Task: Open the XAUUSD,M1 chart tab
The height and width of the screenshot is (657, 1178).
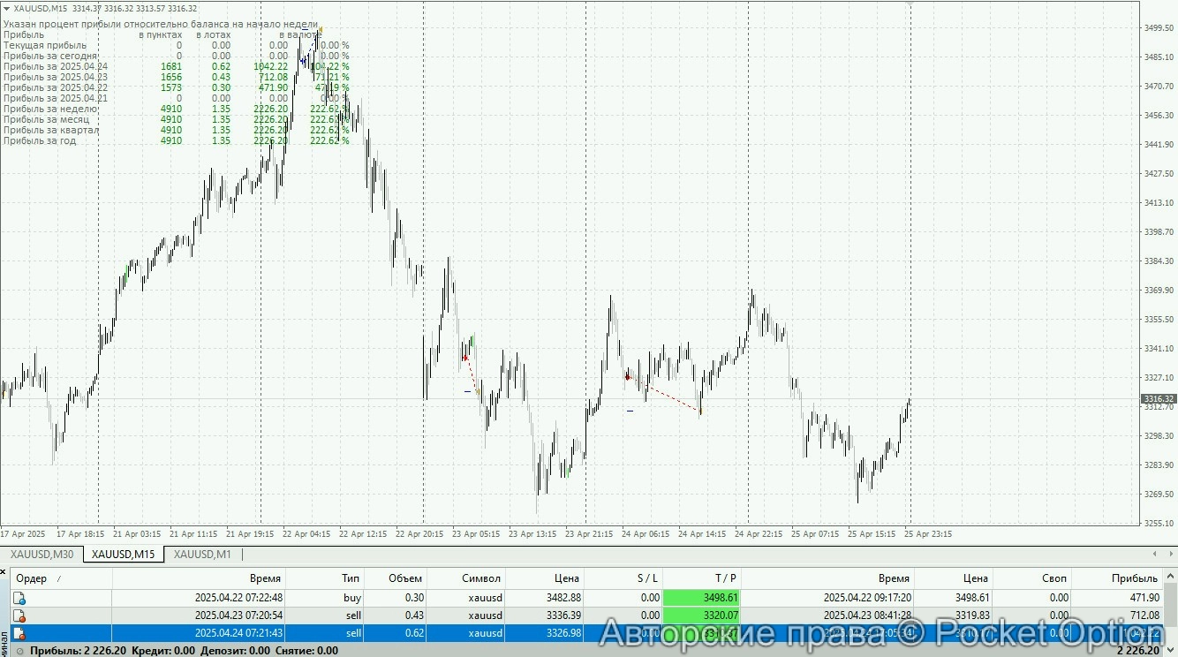Action: pyautogui.click(x=202, y=555)
